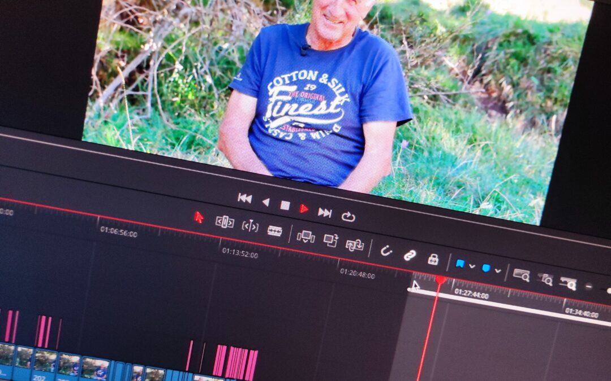Click the Replace Clip icon
611x381 pixels.
point(355,246)
